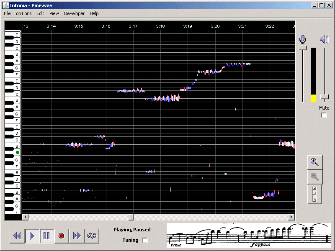This screenshot has width=335, height=251.
Task: Start recording with the red record button
Action: tap(62, 236)
